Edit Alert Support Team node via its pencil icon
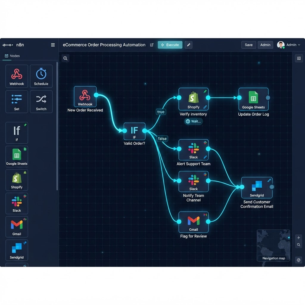The height and width of the screenshot is (305, 305). tap(205, 157)
